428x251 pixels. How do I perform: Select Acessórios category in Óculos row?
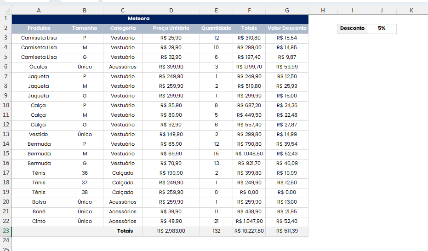pyautogui.click(x=123, y=67)
